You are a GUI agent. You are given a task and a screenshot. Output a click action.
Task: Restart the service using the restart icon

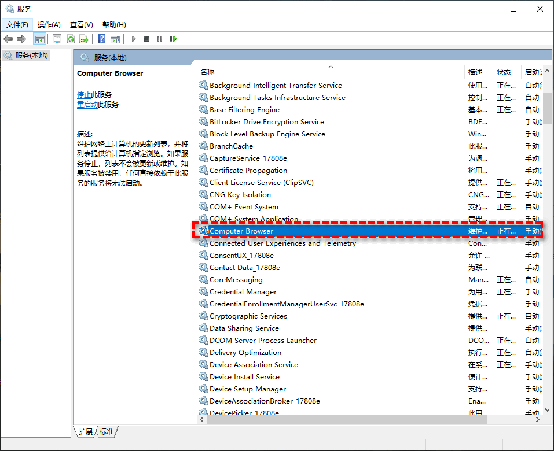173,39
